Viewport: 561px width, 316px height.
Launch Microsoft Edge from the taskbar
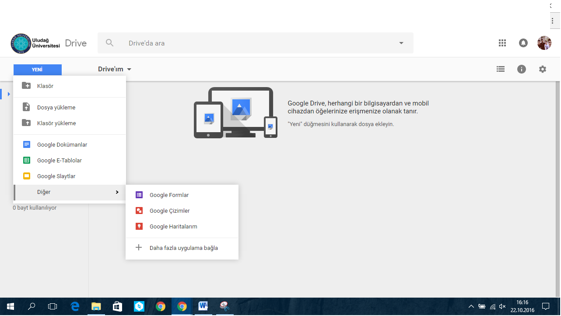pyautogui.click(x=75, y=306)
